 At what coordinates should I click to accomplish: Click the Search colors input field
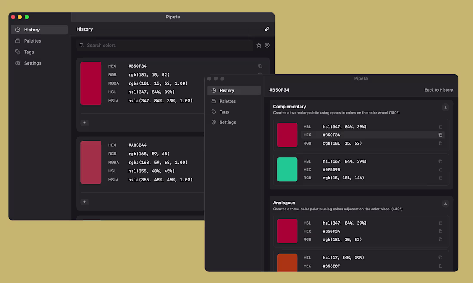pos(163,45)
